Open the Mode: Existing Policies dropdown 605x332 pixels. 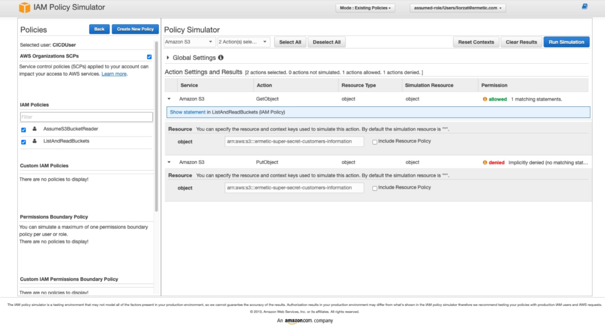coord(365,8)
